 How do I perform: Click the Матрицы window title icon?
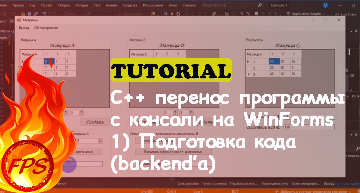pos(19,20)
